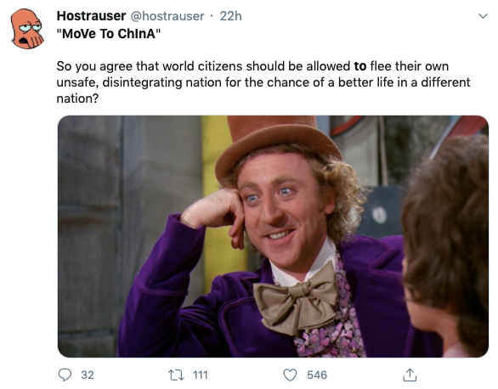Open the Willy Wonka meme image
Screen dimensions: 498x389
pyautogui.click(x=273, y=236)
